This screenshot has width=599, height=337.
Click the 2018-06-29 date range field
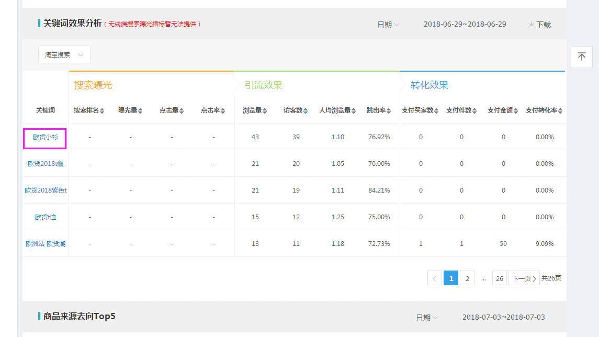pyautogui.click(x=465, y=25)
